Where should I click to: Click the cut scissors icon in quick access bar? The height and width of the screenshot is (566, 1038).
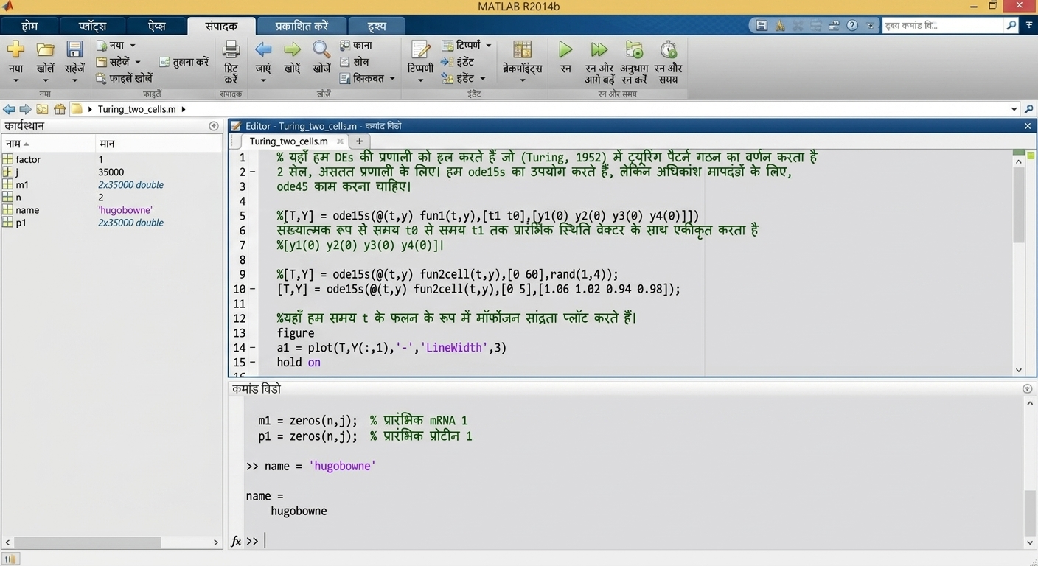[x=798, y=25]
